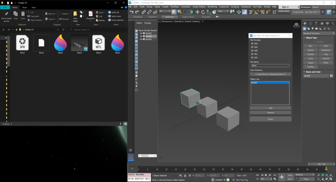Click the Selection Lock padlock icon
336x182 pixels.
(x=185, y=175)
